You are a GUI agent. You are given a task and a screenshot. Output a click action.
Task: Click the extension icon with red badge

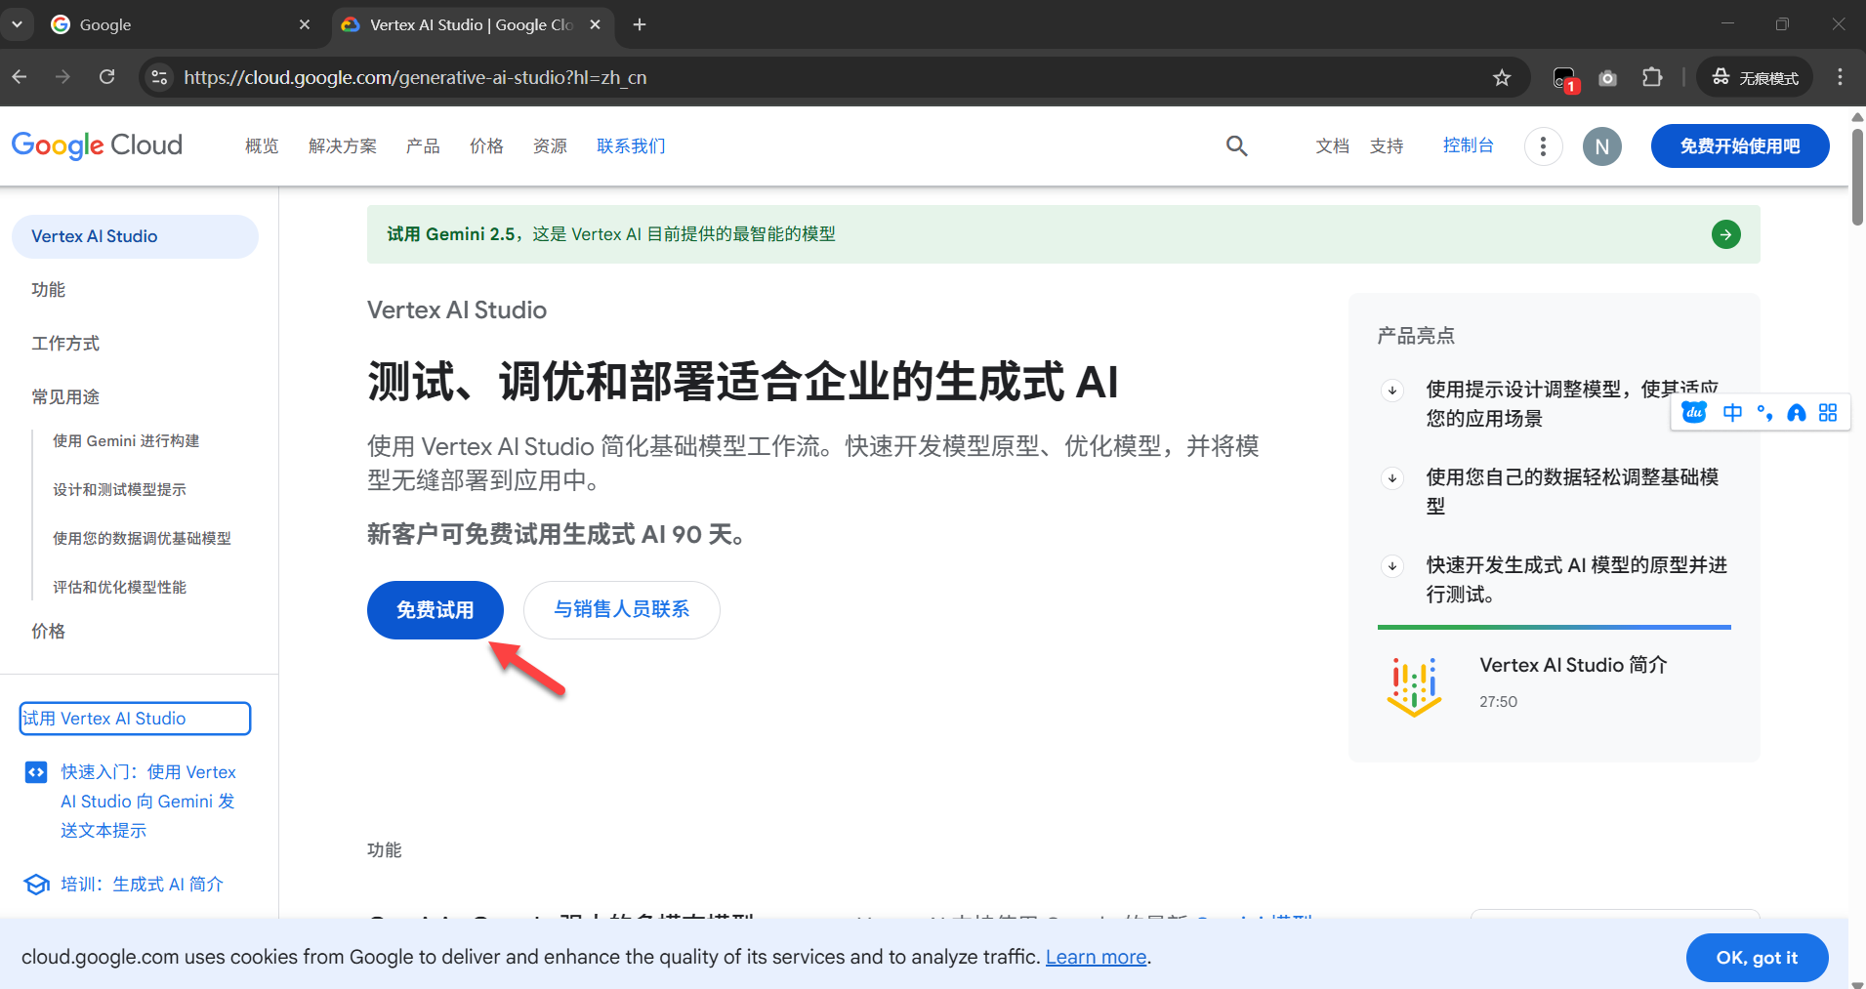tap(1564, 78)
